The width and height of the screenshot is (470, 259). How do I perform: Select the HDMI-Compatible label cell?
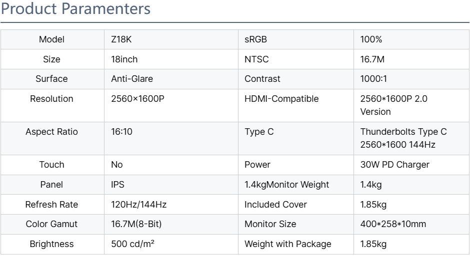[281, 99]
